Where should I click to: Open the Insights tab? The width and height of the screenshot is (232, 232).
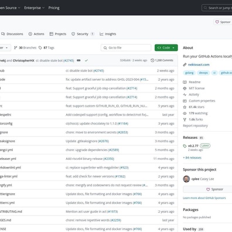(x=108, y=34)
